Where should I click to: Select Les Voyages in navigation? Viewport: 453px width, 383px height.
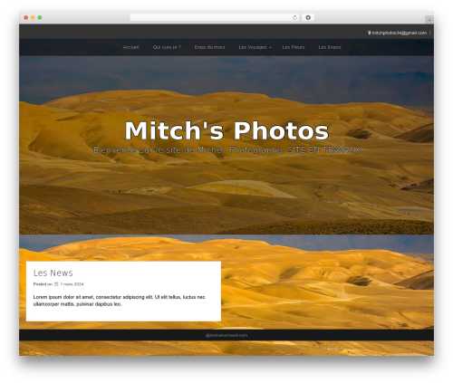[x=253, y=47]
